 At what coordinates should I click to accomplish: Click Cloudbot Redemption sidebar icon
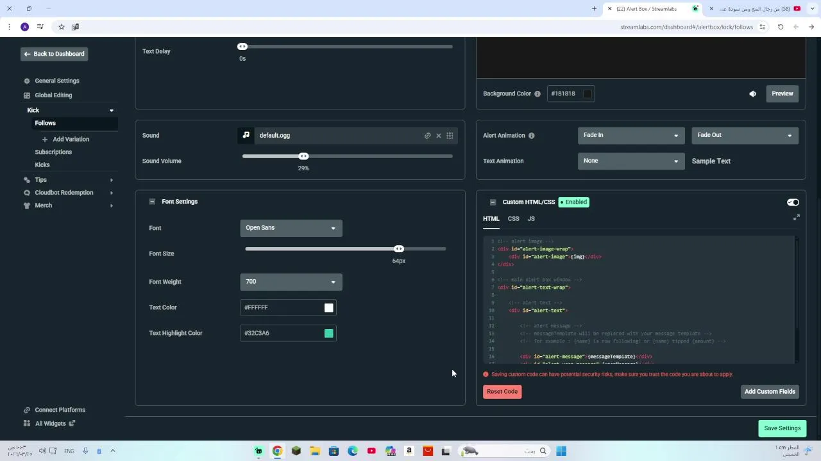coord(27,193)
